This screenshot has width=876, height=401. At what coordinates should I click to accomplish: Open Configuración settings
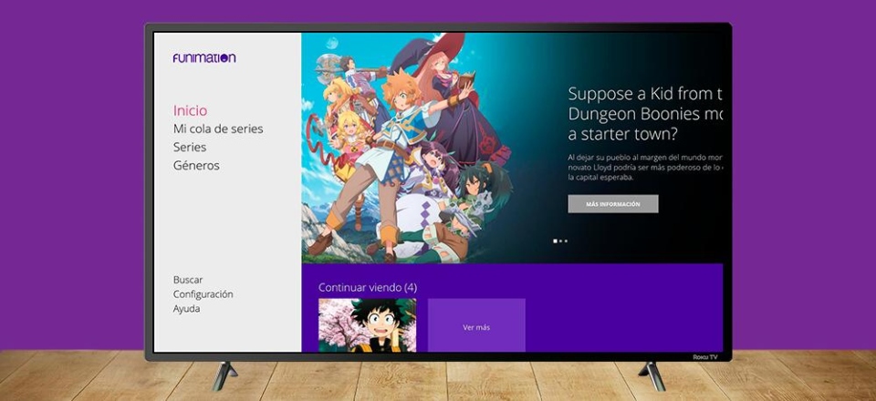(203, 294)
